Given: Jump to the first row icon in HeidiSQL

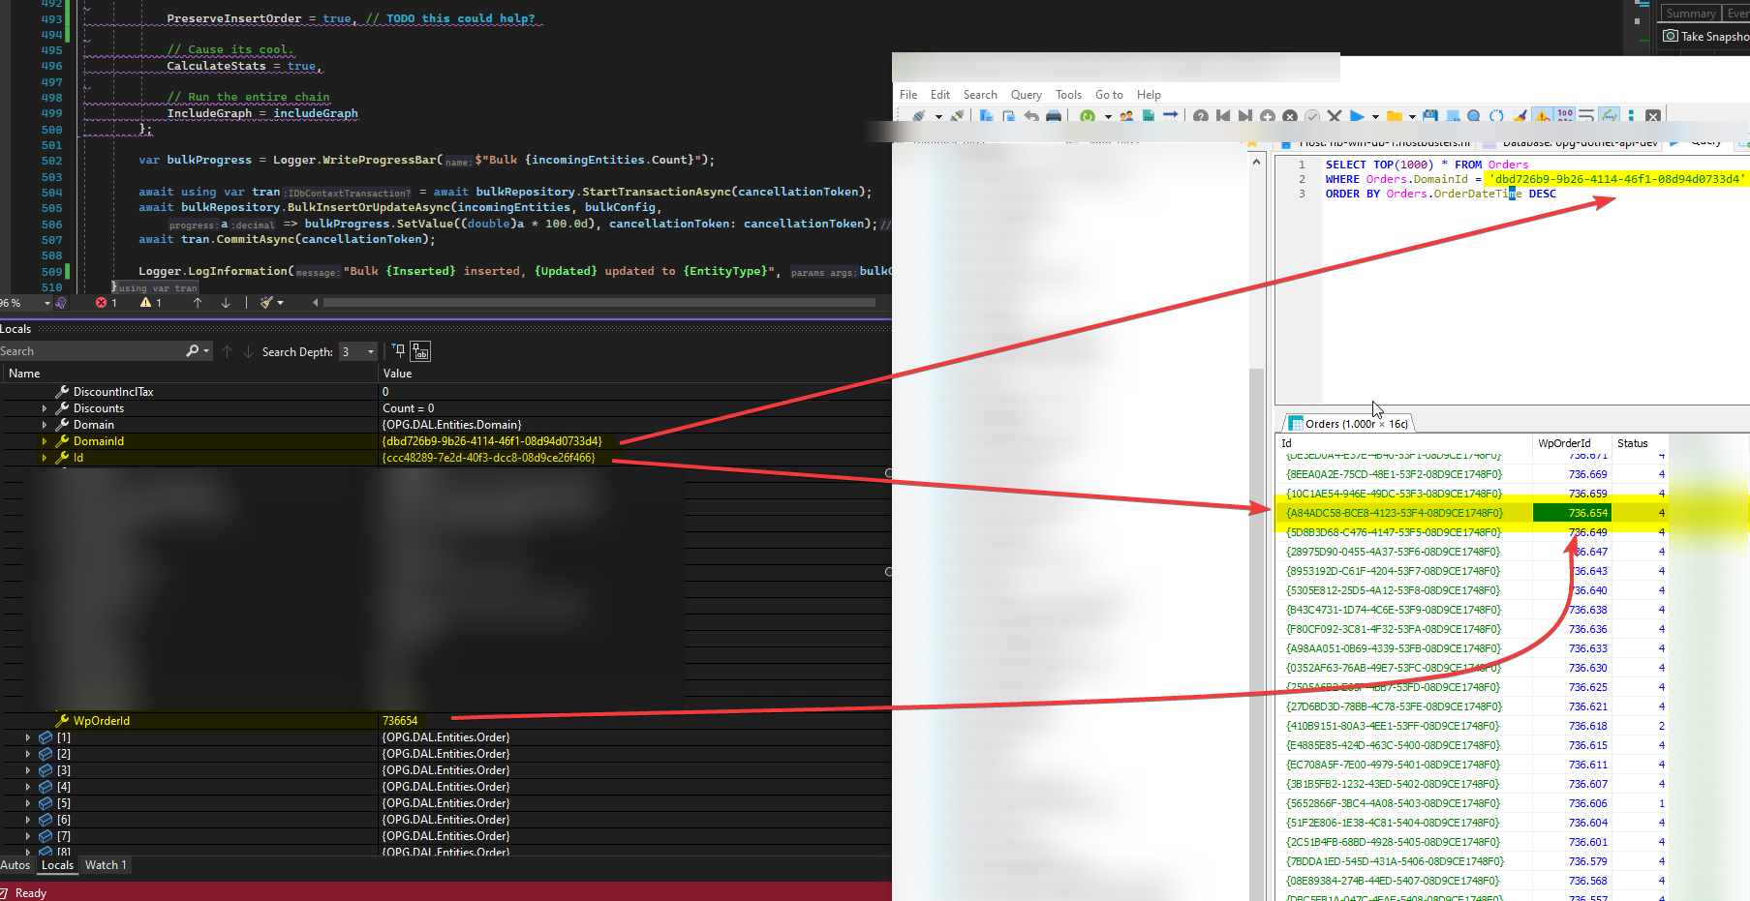Looking at the screenshot, I should click(x=1223, y=116).
